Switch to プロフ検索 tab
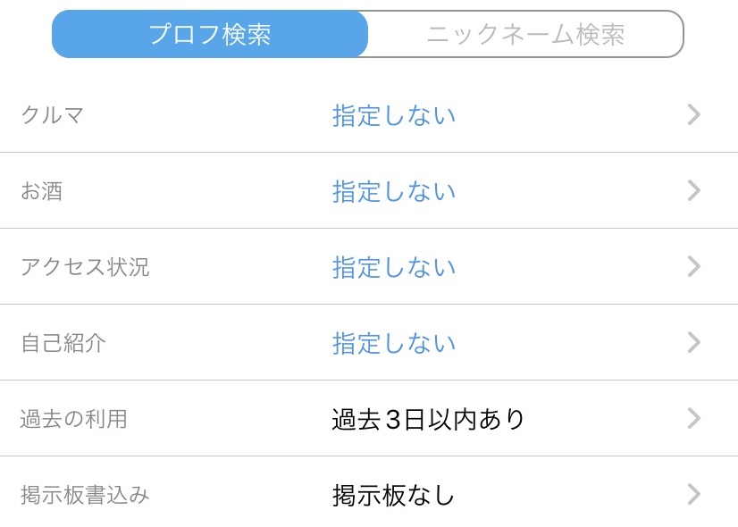The height and width of the screenshot is (527, 738). pyautogui.click(x=210, y=35)
